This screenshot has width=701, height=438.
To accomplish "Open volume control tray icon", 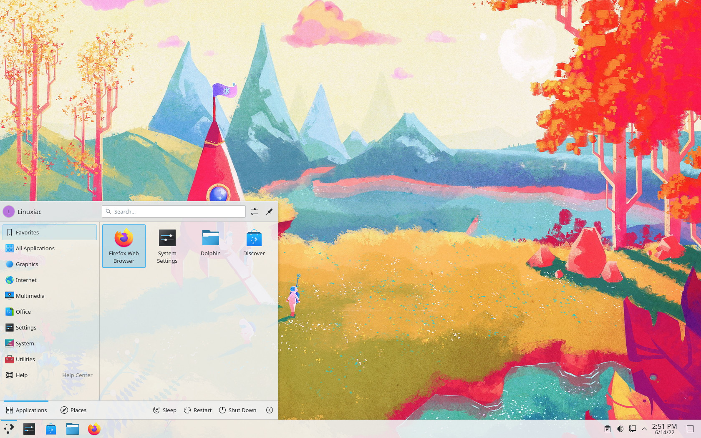I will 620,429.
